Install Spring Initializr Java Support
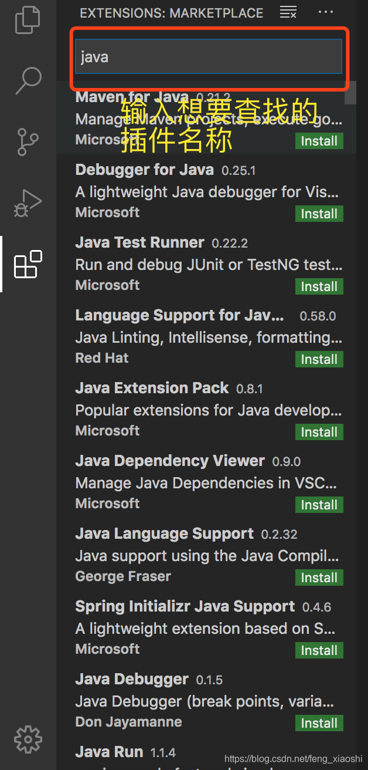 click(x=319, y=650)
